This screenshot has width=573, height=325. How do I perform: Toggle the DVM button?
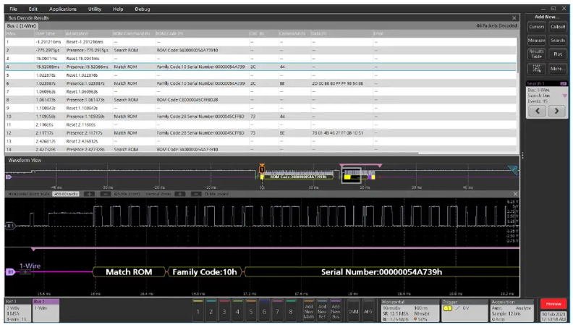point(353,311)
